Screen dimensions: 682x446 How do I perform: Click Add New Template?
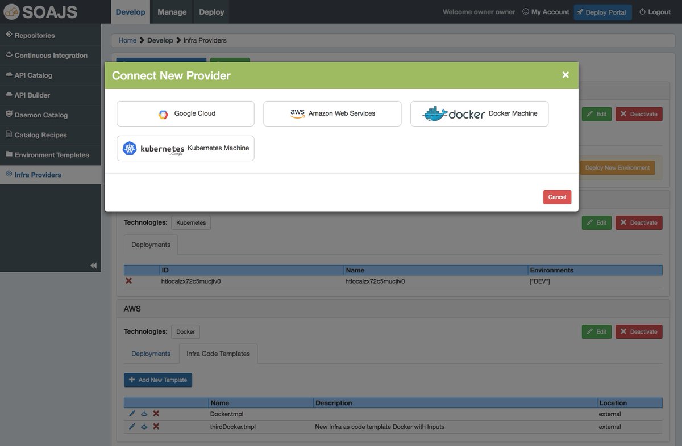[158, 380]
